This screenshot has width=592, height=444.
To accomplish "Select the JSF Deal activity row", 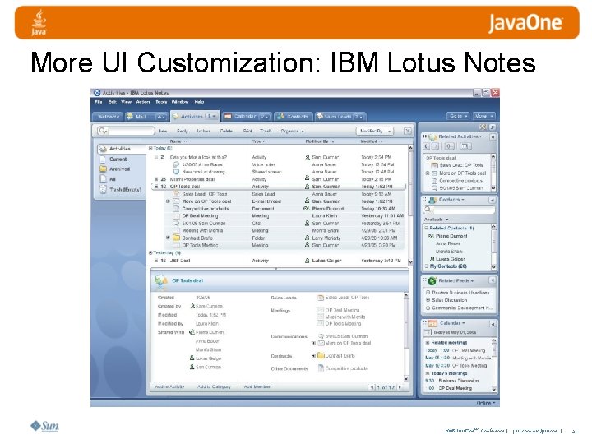I will pyautogui.click(x=278, y=261).
